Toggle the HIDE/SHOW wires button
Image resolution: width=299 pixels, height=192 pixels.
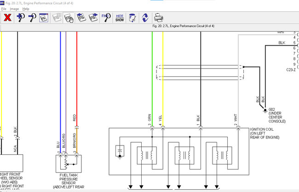pos(120,18)
